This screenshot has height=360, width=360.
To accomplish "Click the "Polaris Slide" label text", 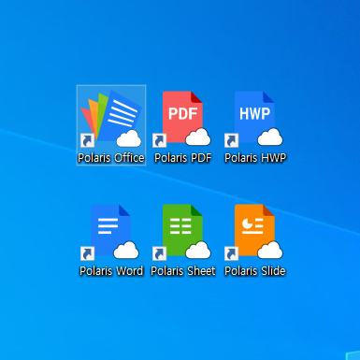I will tap(255, 271).
